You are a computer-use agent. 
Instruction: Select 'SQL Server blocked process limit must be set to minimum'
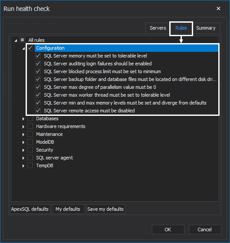click(x=102, y=71)
